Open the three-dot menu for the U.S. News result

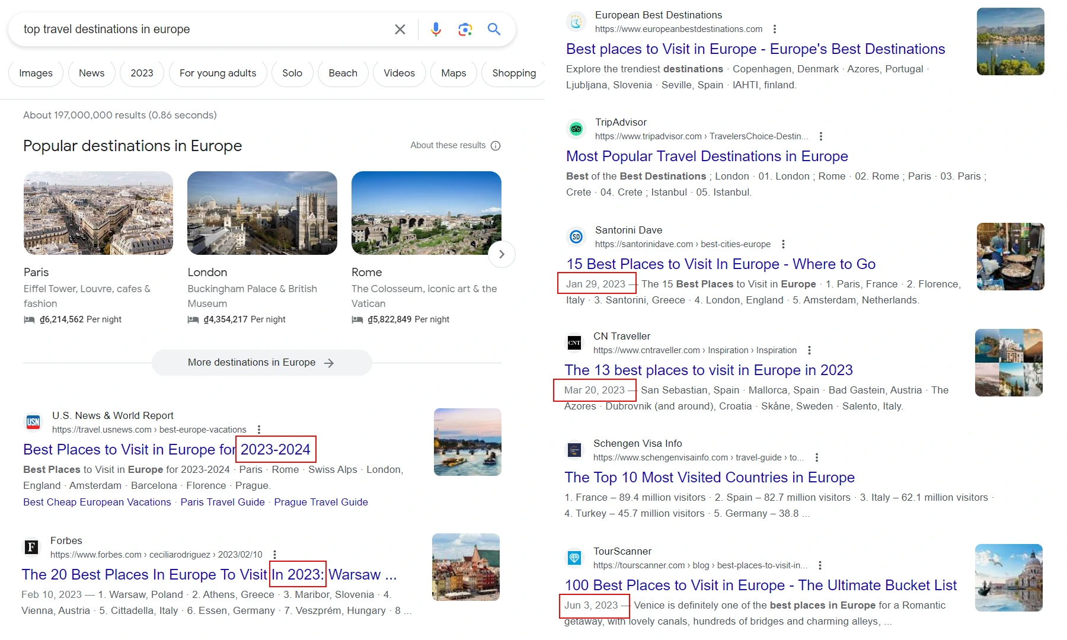tap(259, 430)
